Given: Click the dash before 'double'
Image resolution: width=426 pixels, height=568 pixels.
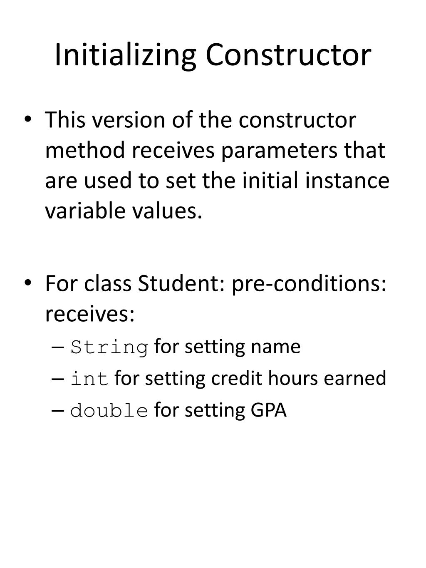Looking at the screenshot, I should click(59, 411).
